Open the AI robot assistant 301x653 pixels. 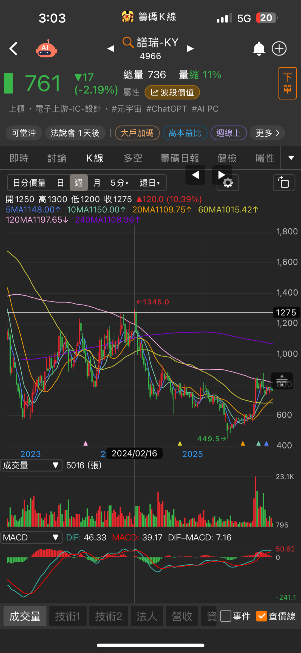click(46, 49)
